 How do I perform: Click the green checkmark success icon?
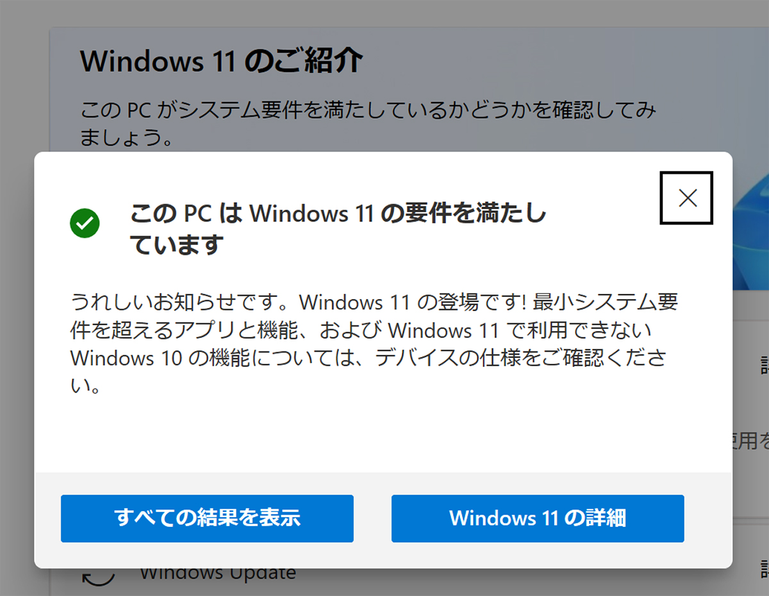click(x=85, y=223)
